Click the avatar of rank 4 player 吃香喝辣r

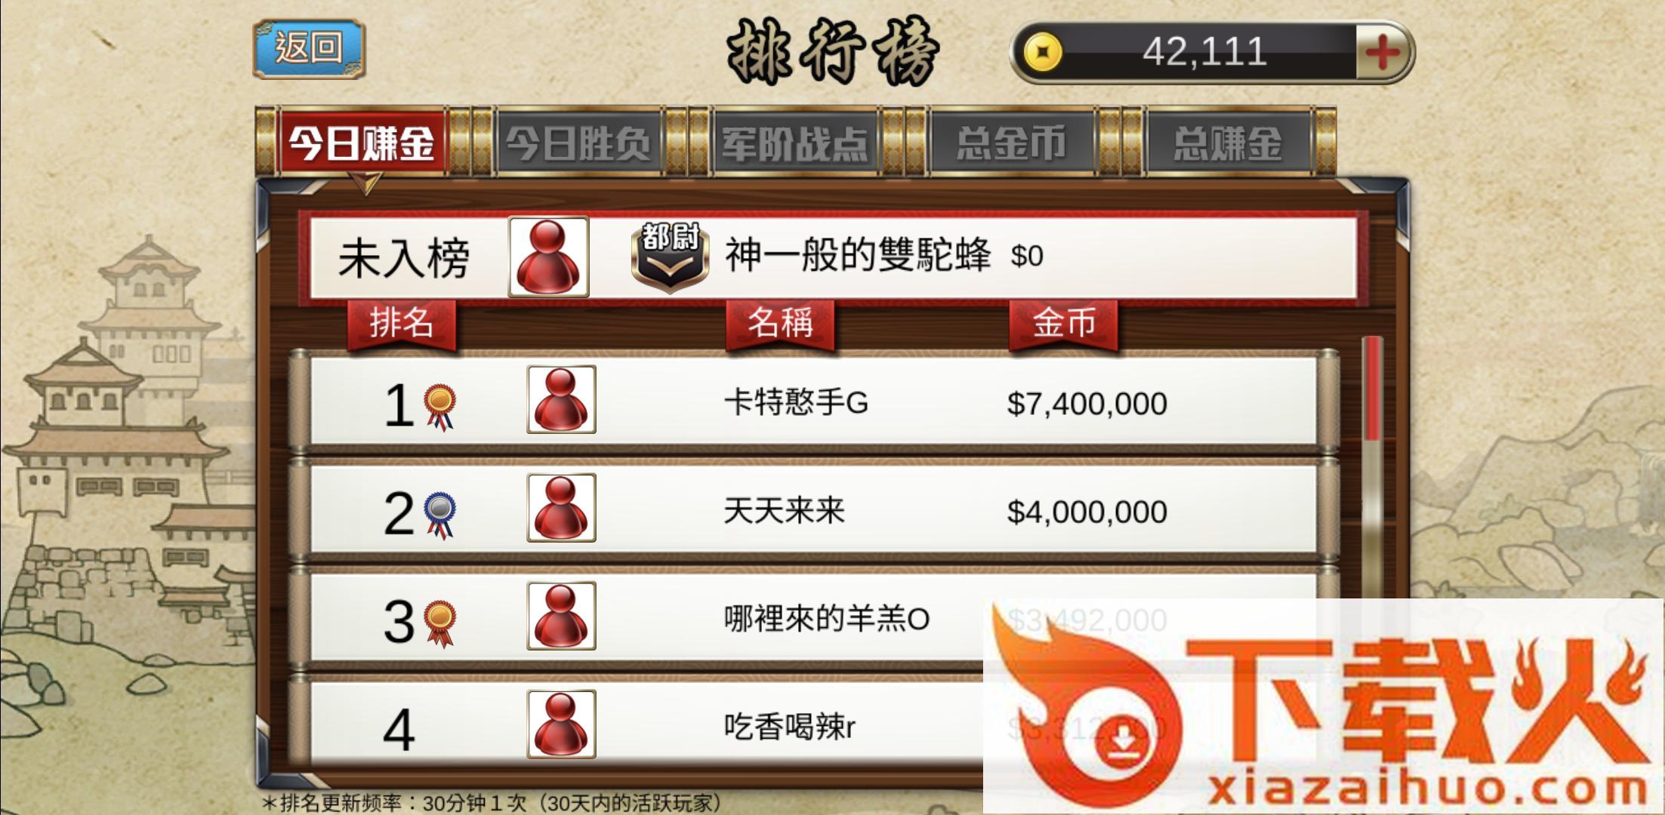click(x=561, y=724)
